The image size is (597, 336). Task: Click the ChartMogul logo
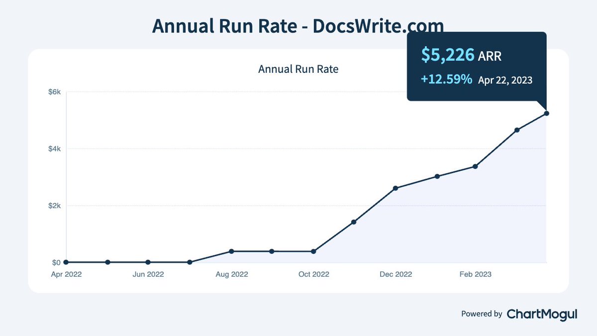click(542, 314)
